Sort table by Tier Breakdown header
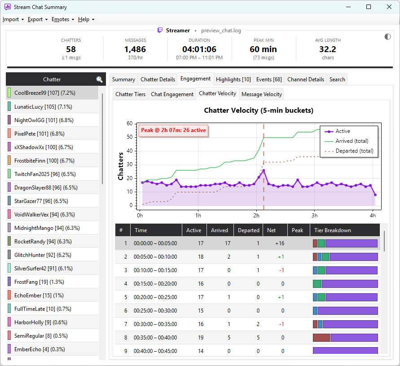The height and width of the screenshot is (366, 400). 345,230
